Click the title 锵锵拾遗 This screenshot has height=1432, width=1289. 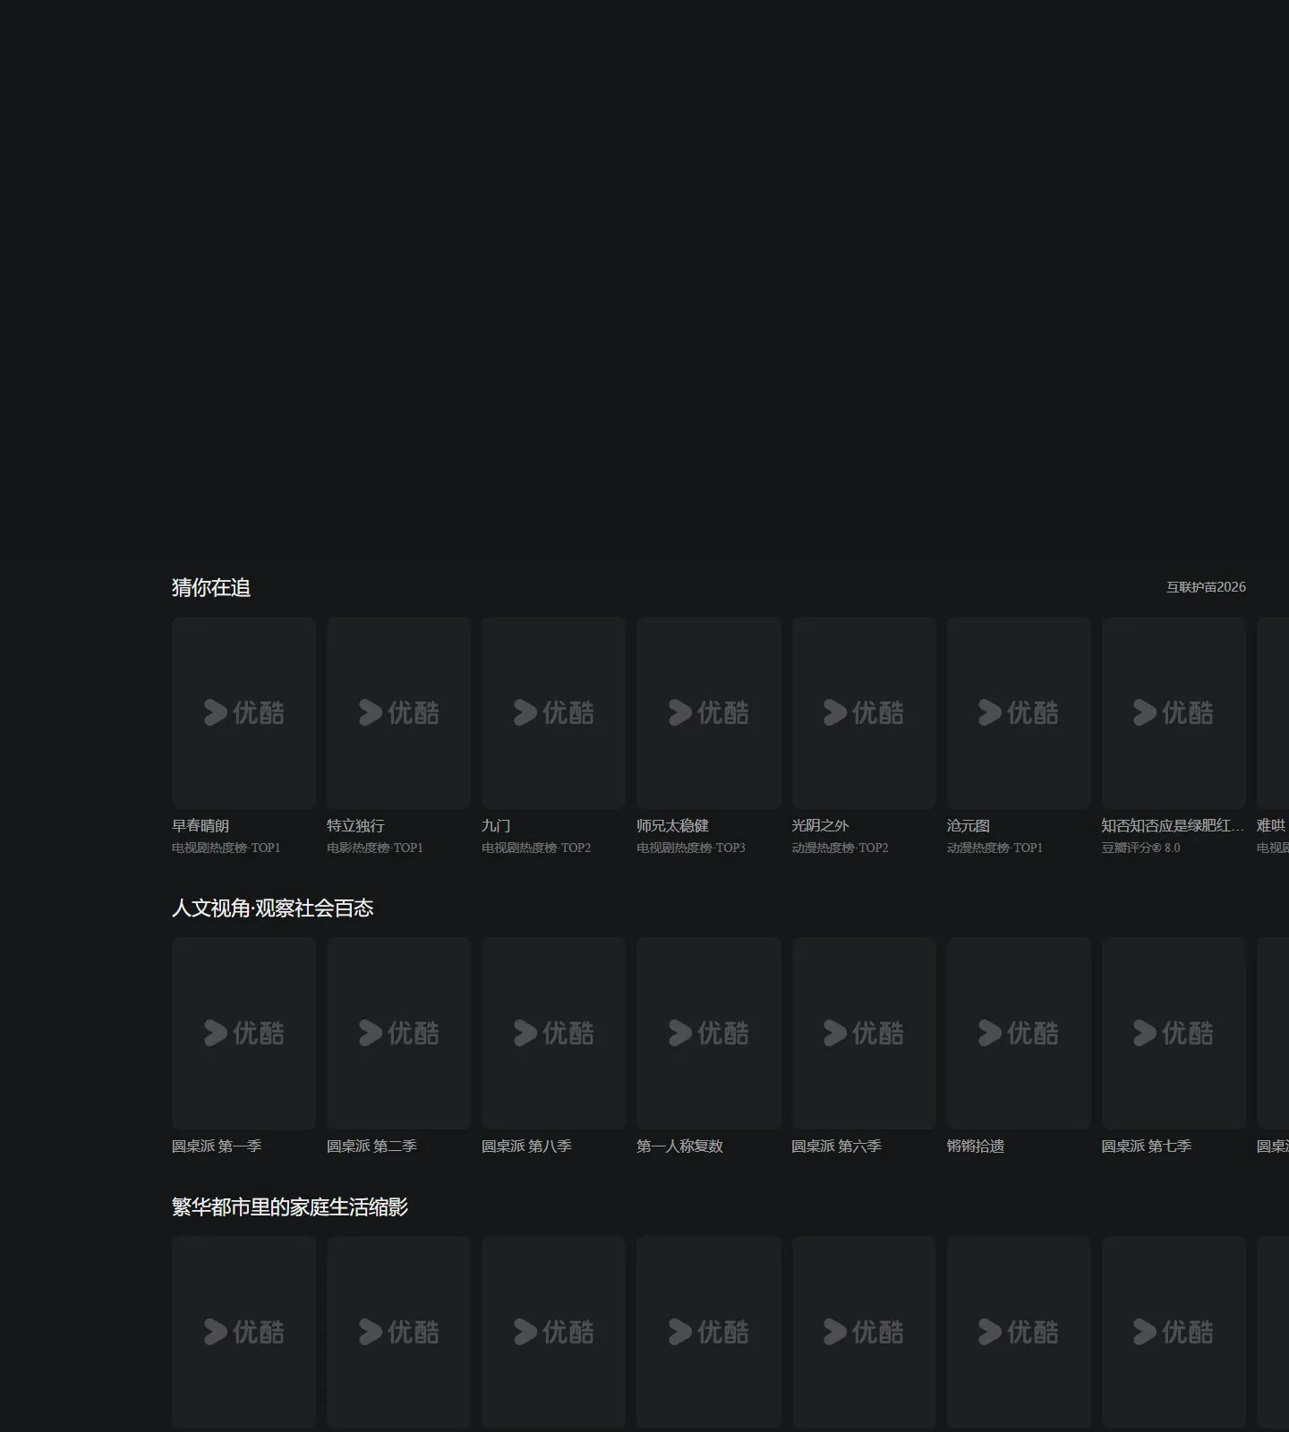(976, 1146)
